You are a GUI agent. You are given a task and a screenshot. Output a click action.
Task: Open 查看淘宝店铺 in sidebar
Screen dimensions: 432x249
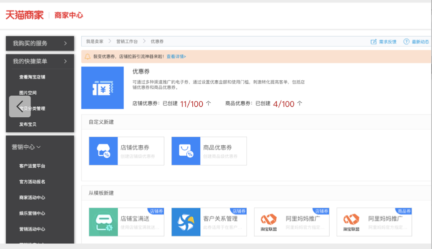click(32, 77)
